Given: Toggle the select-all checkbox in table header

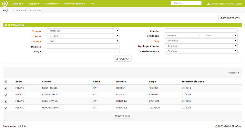Looking at the screenshot, I should (6, 81).
